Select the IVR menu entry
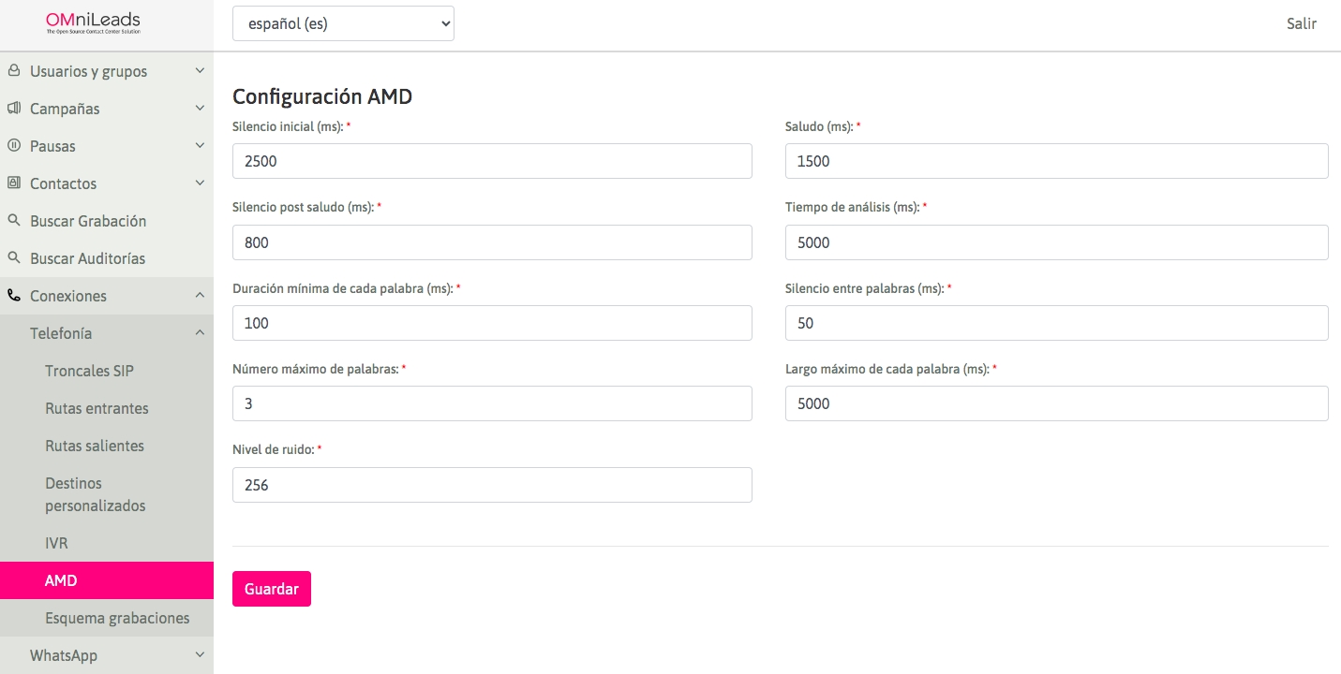 [56, 543]
